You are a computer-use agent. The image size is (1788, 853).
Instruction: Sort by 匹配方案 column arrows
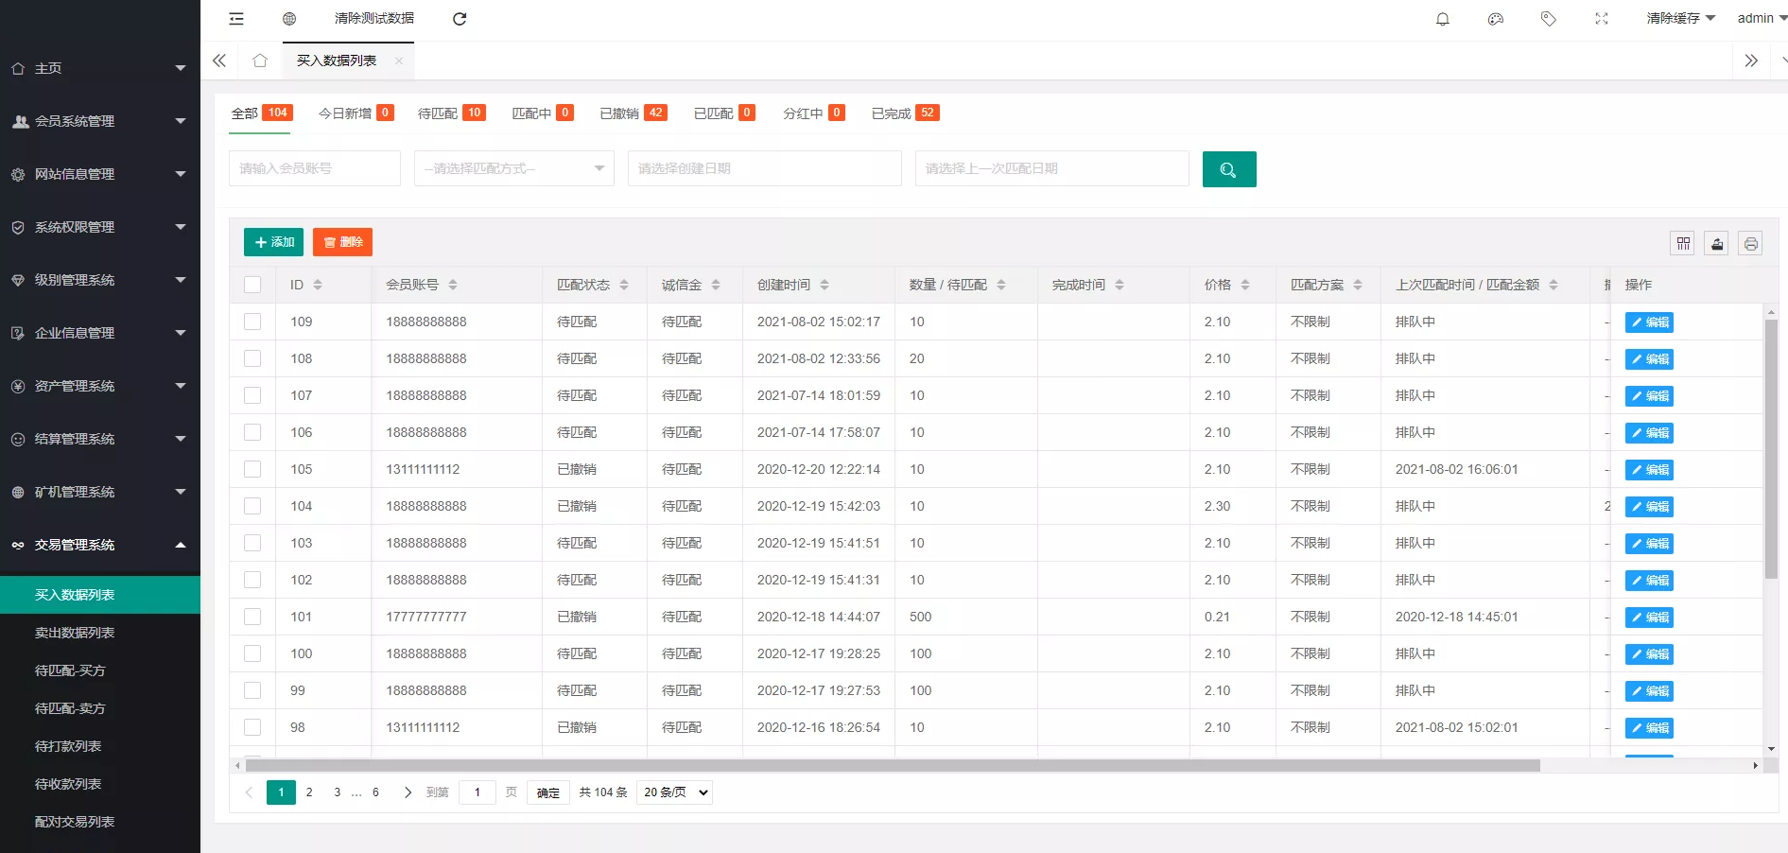1358,285
